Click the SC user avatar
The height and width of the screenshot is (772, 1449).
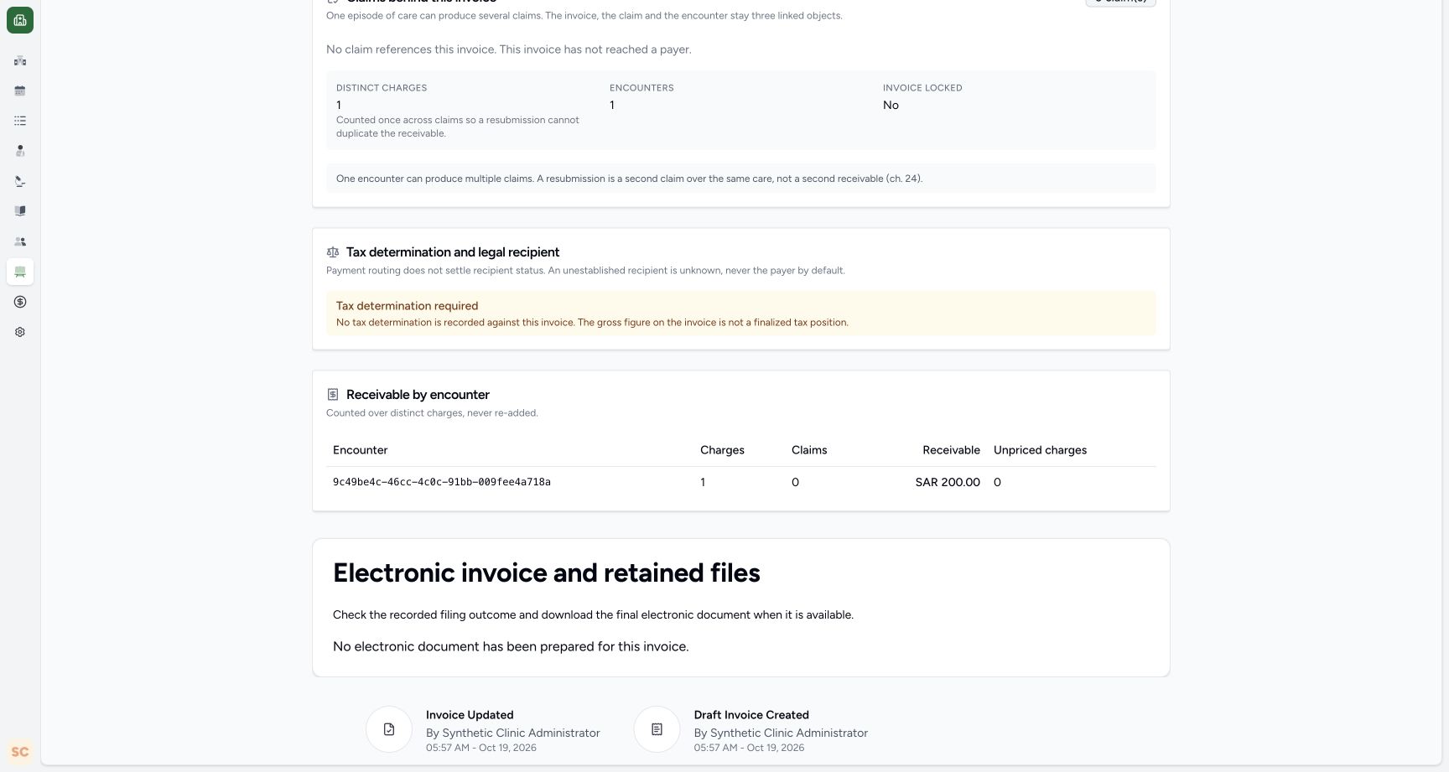pyautogui.click(x=20, y=752)
